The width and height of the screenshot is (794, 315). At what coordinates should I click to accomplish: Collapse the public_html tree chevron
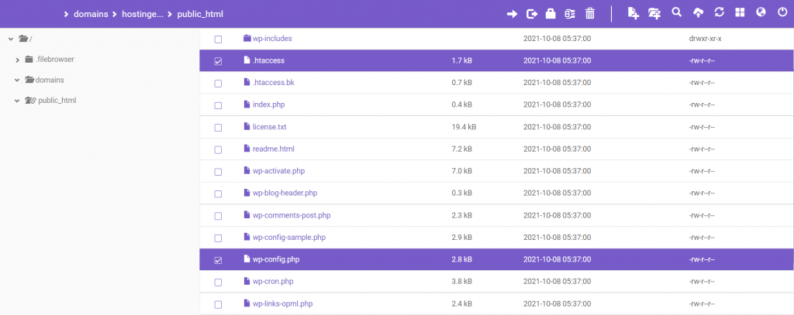coord(17,101)
